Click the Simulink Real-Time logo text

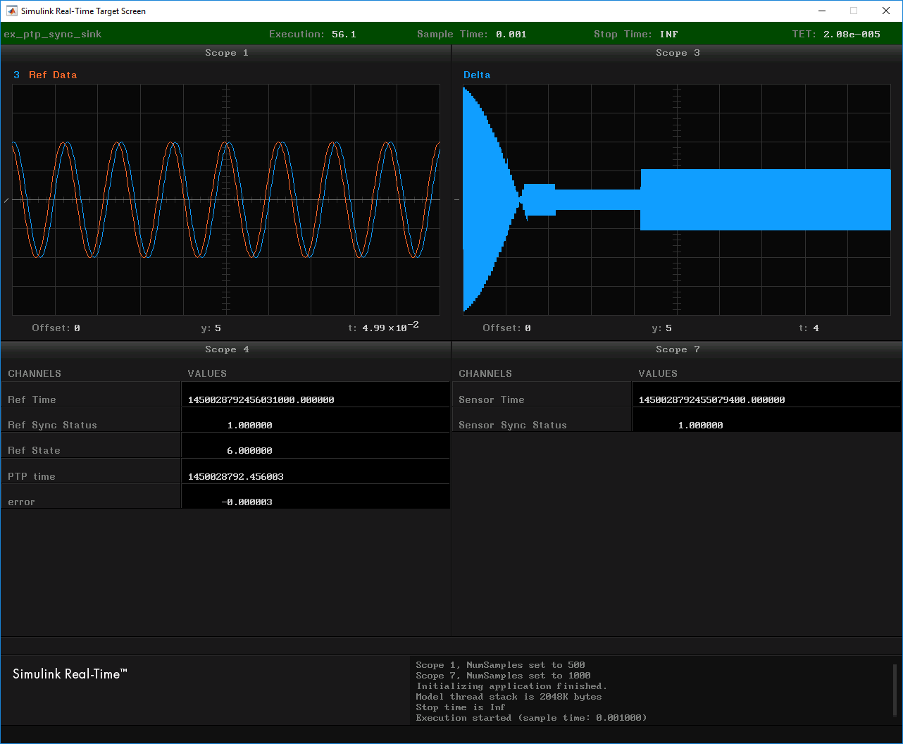click(70, 674)
